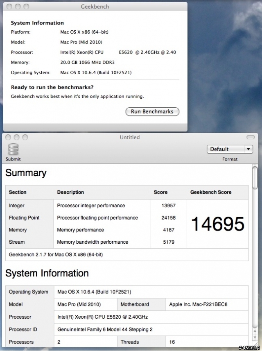This screenshot has height=351, width=262.
Task: Click the Geekbench Score 14695
Action: click(x=218, y=224)
